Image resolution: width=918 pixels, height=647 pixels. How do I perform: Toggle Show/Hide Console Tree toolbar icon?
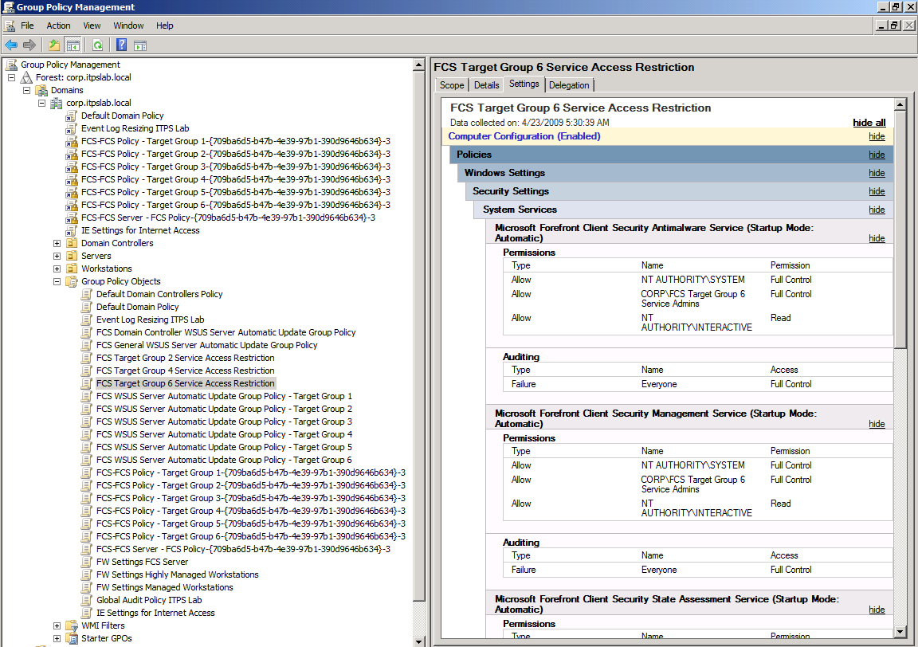point(73,45)
